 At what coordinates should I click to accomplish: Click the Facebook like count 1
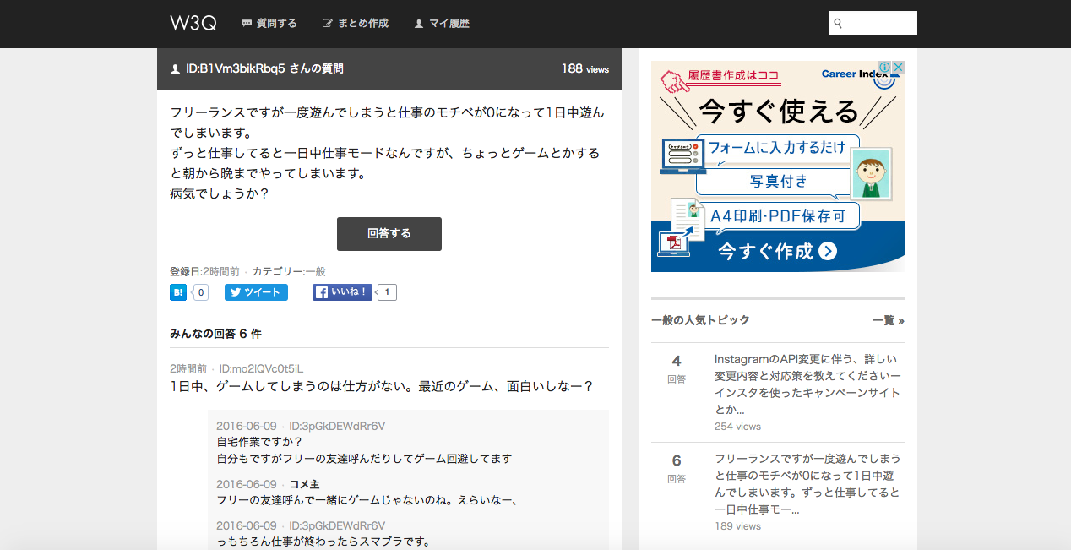point(387,292)
